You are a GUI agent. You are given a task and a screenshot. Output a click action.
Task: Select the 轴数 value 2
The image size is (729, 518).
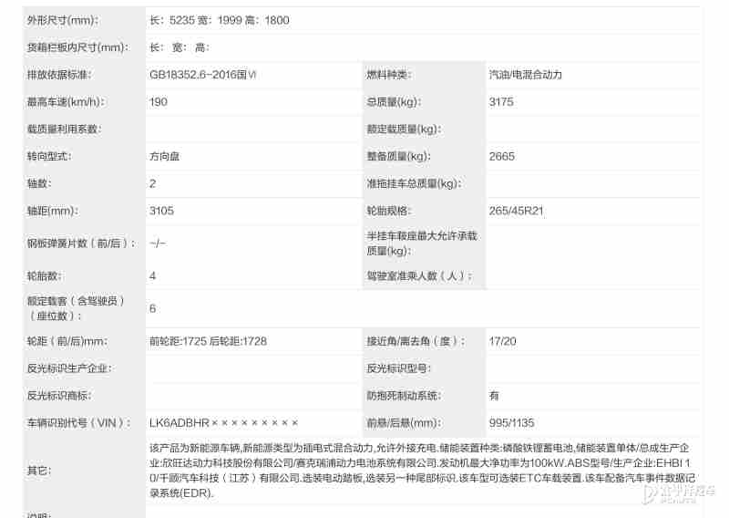[x=153, y=184]
